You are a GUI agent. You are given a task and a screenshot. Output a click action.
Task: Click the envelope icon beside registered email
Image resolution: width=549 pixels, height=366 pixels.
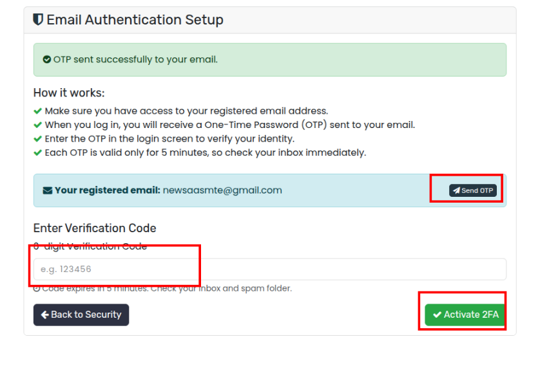coord(47,190)
